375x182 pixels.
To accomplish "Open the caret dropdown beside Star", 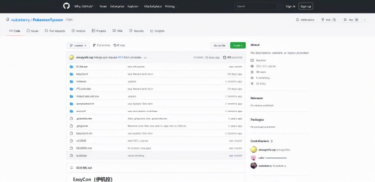I will click(365, 20).
